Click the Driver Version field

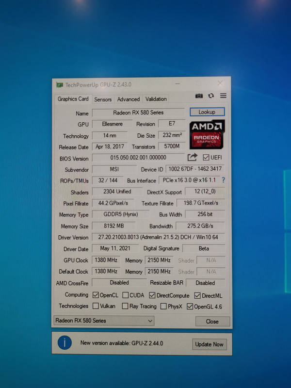point(159,237)
